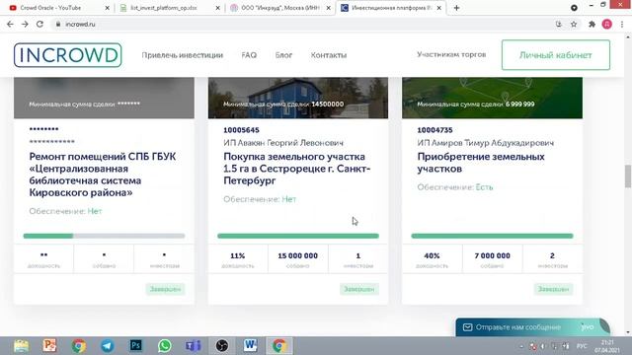Open the Ремонт помещений СПБ ГБУК project title
Viewport: 632px width, 355px height.
pos(103,175)
